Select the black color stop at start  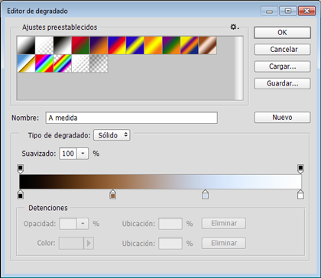coord(21,195)
